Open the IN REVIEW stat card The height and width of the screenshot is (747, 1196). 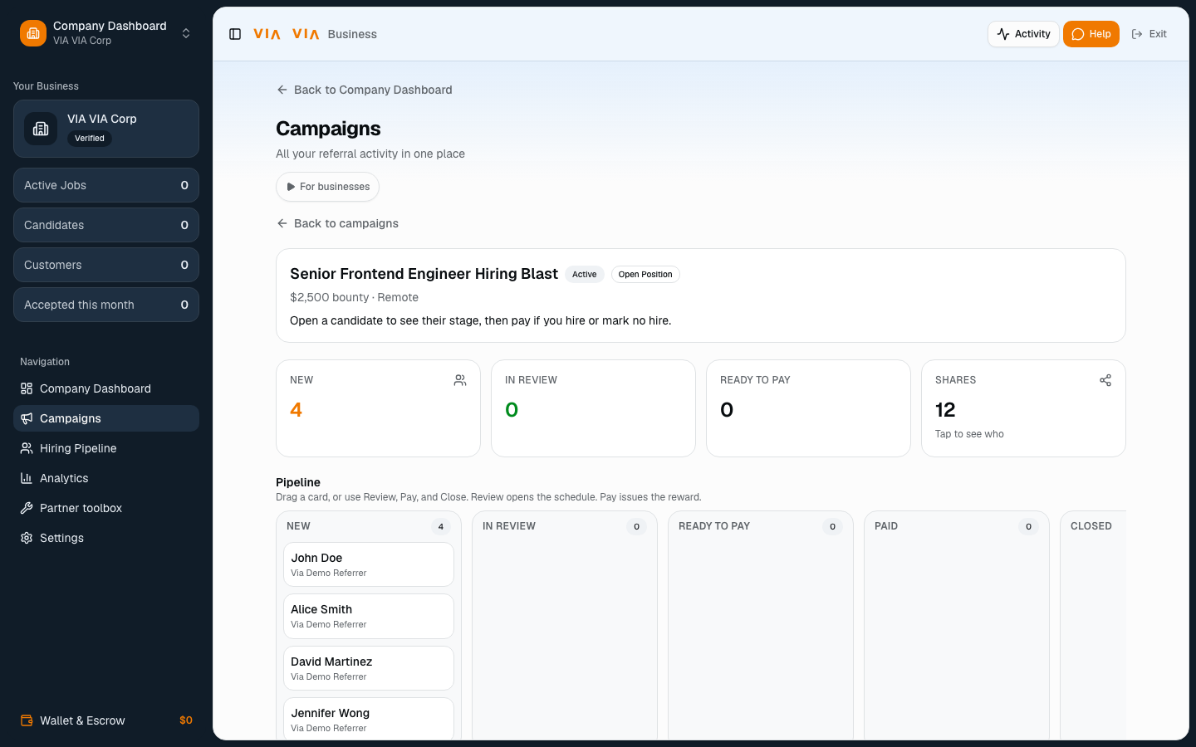pos(593,408)
